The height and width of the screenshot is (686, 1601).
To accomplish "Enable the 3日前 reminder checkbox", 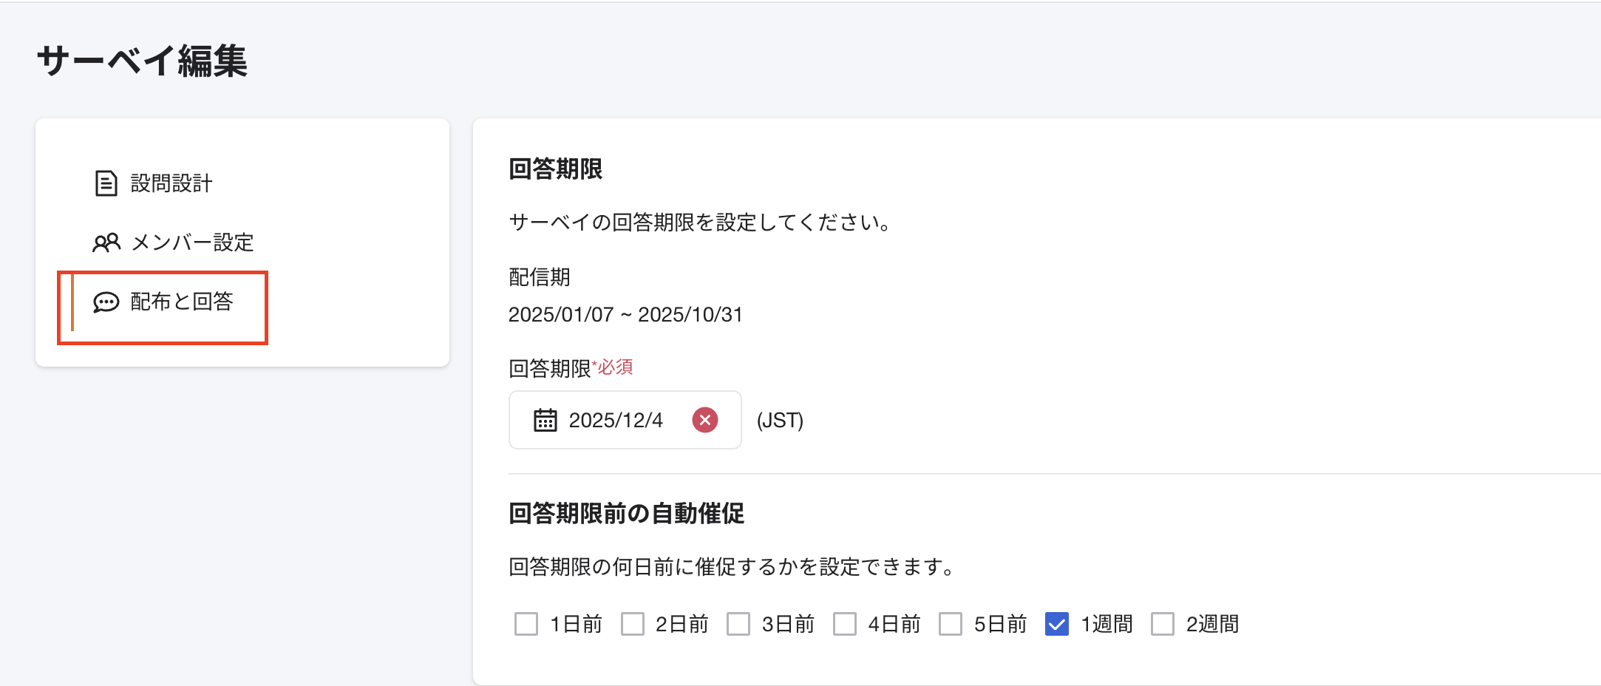I will click(738, 624).
